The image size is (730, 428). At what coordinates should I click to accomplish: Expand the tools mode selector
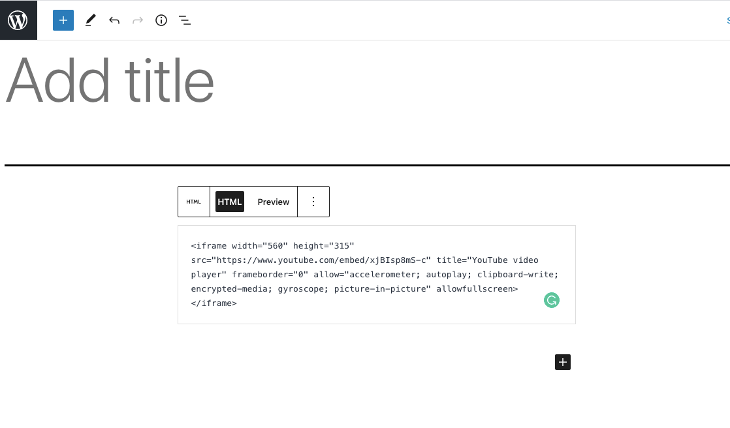pyautogui.click(x=90, y=20)
